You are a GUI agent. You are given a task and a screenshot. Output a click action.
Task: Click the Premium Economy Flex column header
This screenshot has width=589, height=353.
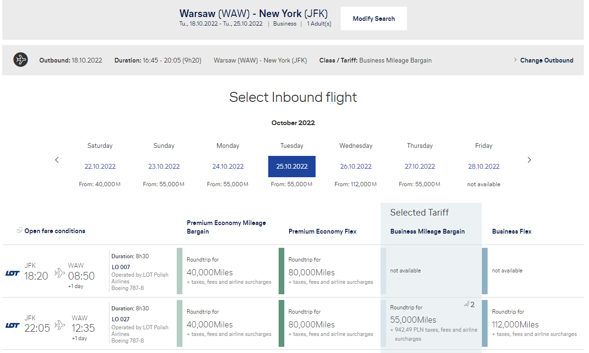tap(322, 231)
